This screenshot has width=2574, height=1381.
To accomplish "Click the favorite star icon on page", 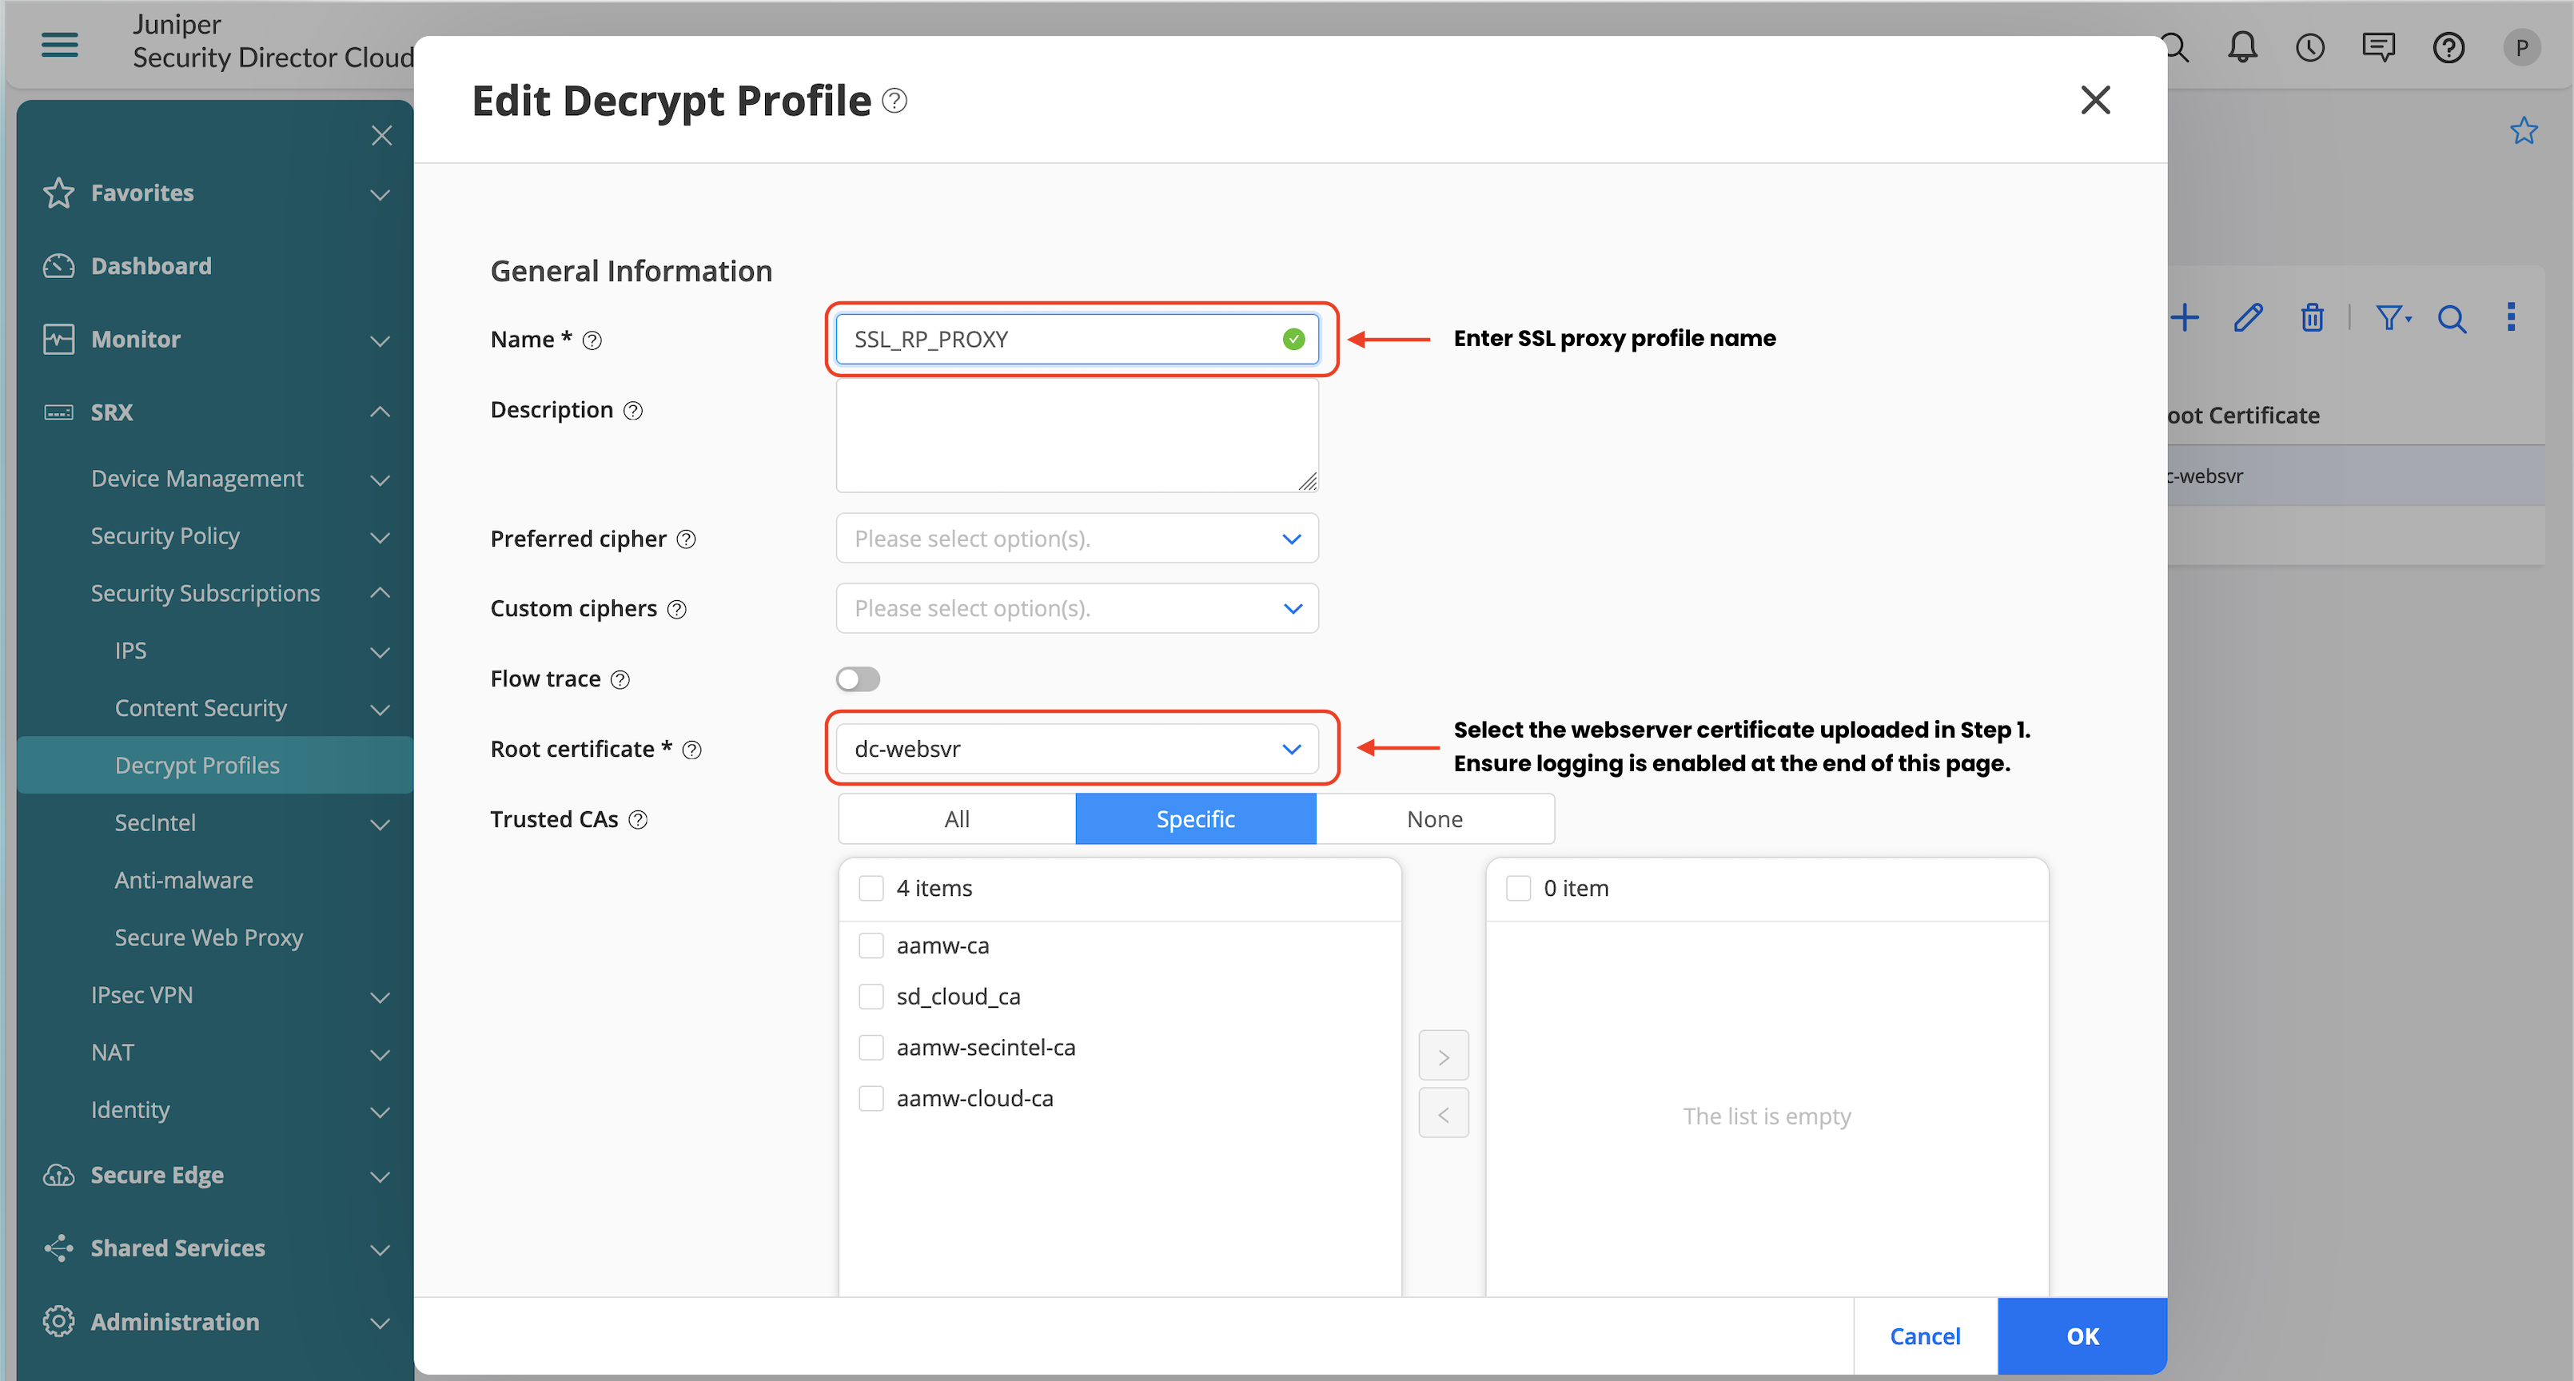I will click(2523, 131).
